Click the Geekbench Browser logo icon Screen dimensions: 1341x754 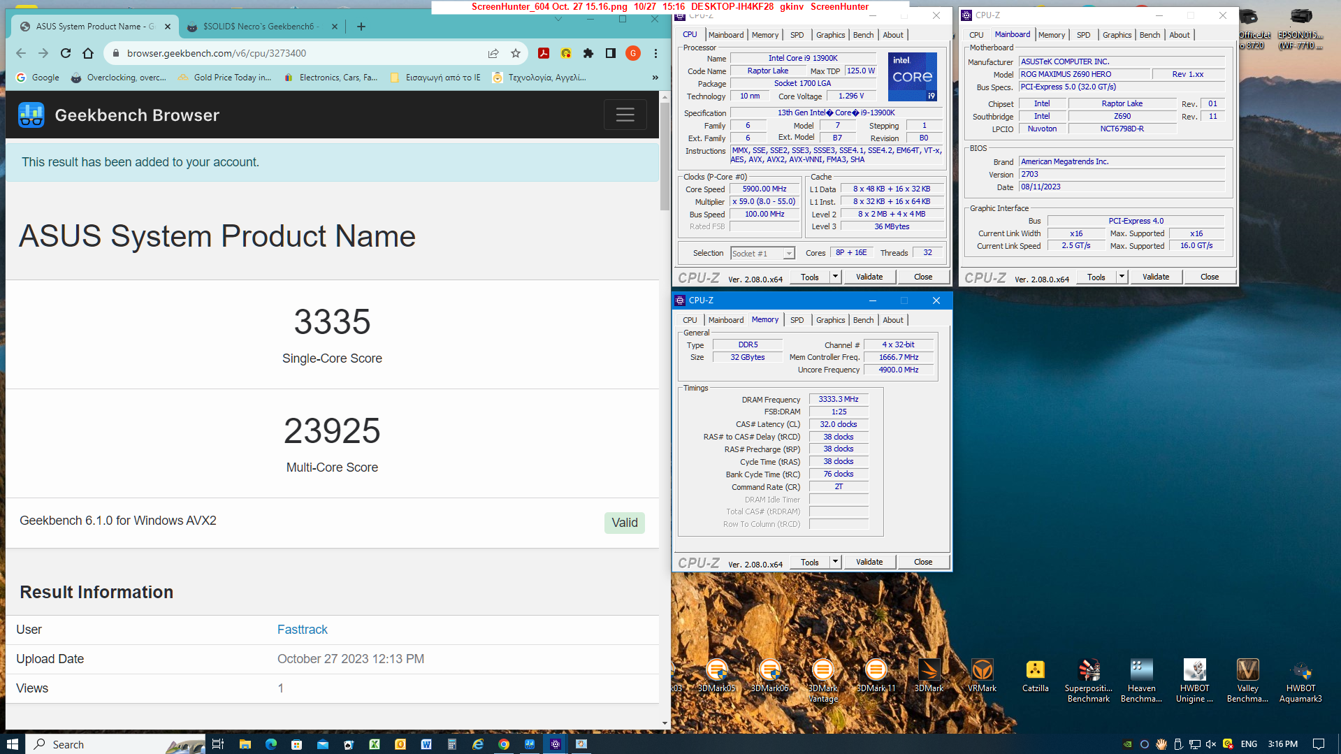31,115
